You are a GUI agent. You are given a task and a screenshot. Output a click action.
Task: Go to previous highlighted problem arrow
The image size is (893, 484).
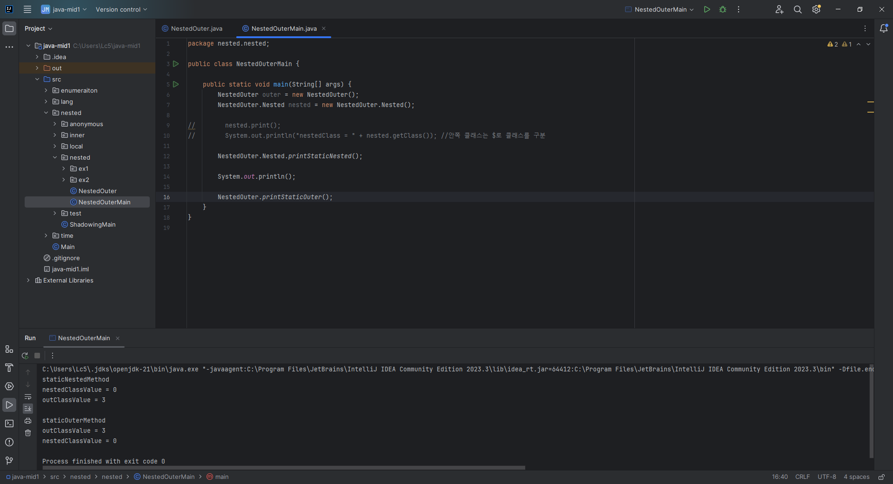(x=859, y=44)
